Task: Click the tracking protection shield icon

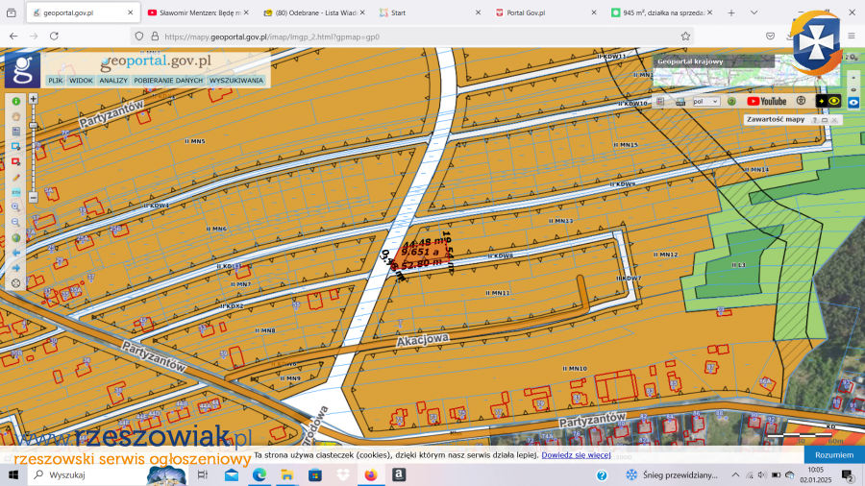Action: click(x=139, y=36)
